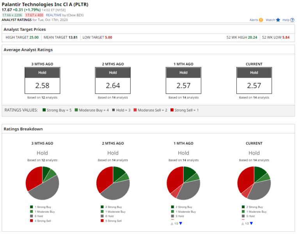Click the gray Hold slice in 2 MTHS AGO pie

(117, 190)
